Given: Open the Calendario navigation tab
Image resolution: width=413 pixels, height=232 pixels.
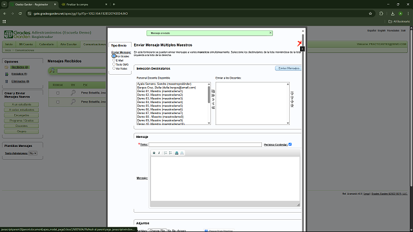Looking at the screenshot, I should pos(46,44).
